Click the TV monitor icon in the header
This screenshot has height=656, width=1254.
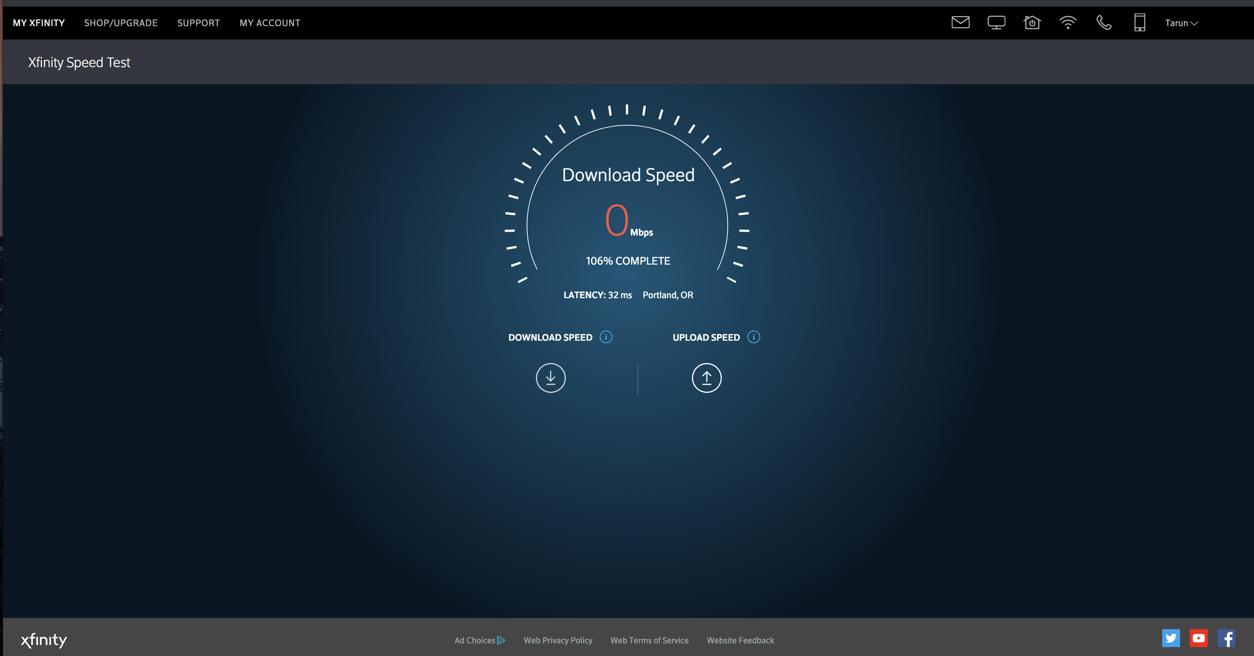coord(996,22)
